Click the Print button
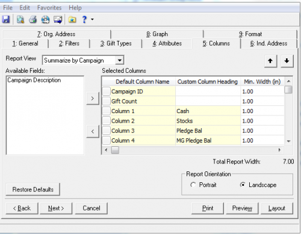Image resolution: width=301 pixels, height=234 pixels. click(208, 208)
